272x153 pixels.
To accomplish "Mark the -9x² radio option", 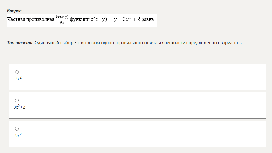I will click(x=17, y=129).
